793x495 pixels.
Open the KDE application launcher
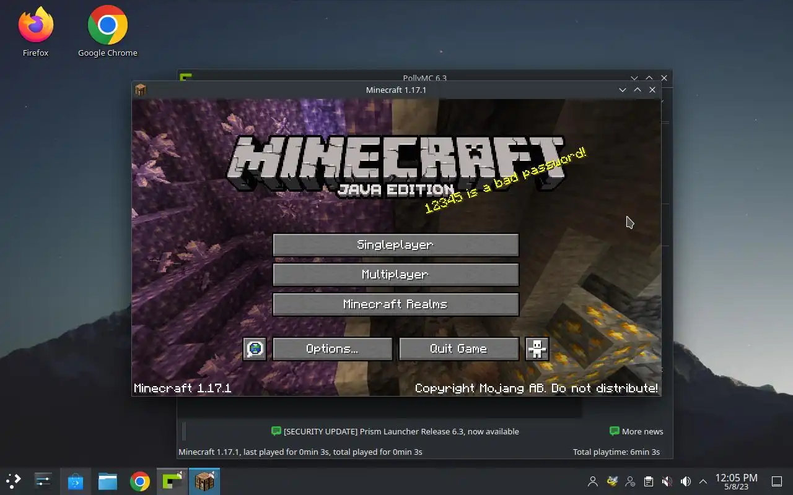[x=14, y=481]
